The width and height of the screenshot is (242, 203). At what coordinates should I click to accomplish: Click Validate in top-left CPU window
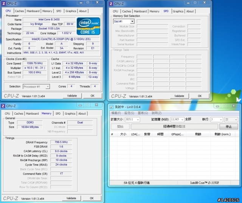pyautogui.click(x=72, y=96)
